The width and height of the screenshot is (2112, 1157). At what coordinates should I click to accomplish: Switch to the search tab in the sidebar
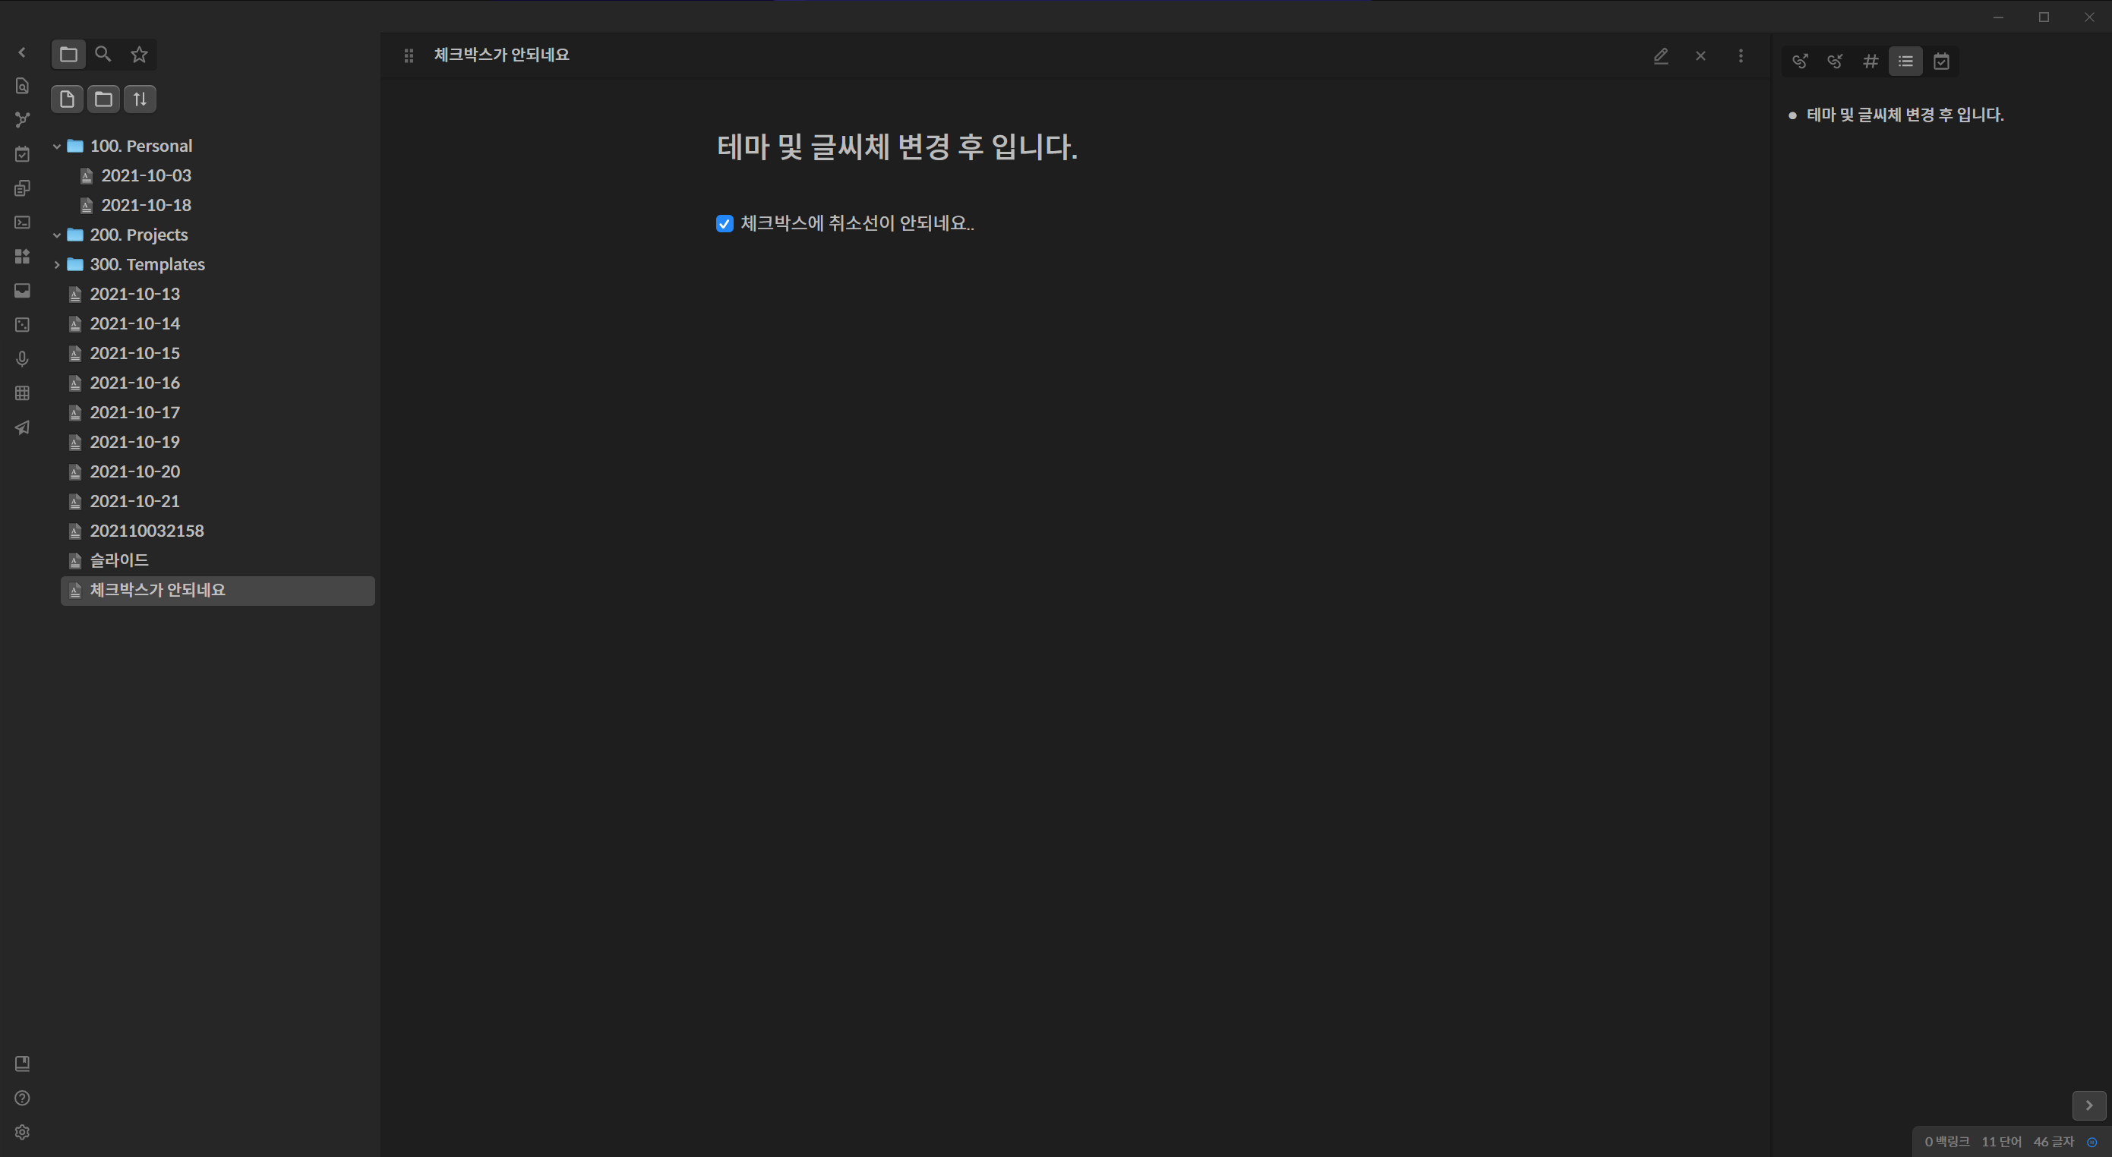click(103, 54)
